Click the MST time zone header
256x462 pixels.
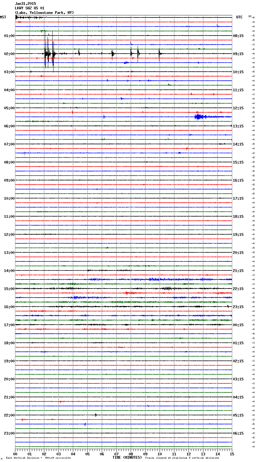click(3, 17)
